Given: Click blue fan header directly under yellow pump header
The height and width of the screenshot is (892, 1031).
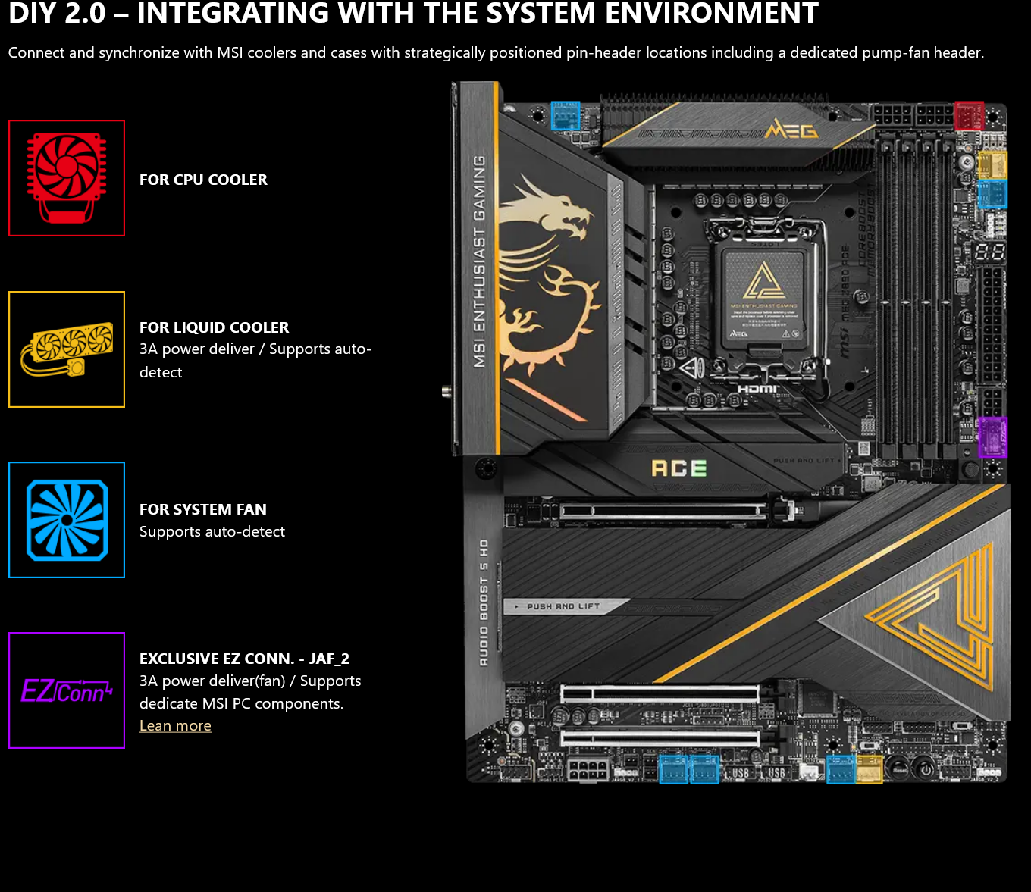Looking at the screenshot, I should click(x=992, y=194).
